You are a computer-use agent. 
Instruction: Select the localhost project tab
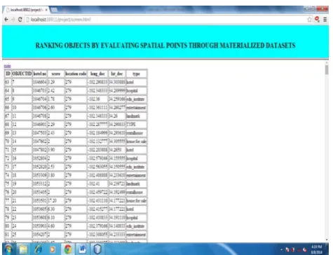click(26, 10)
